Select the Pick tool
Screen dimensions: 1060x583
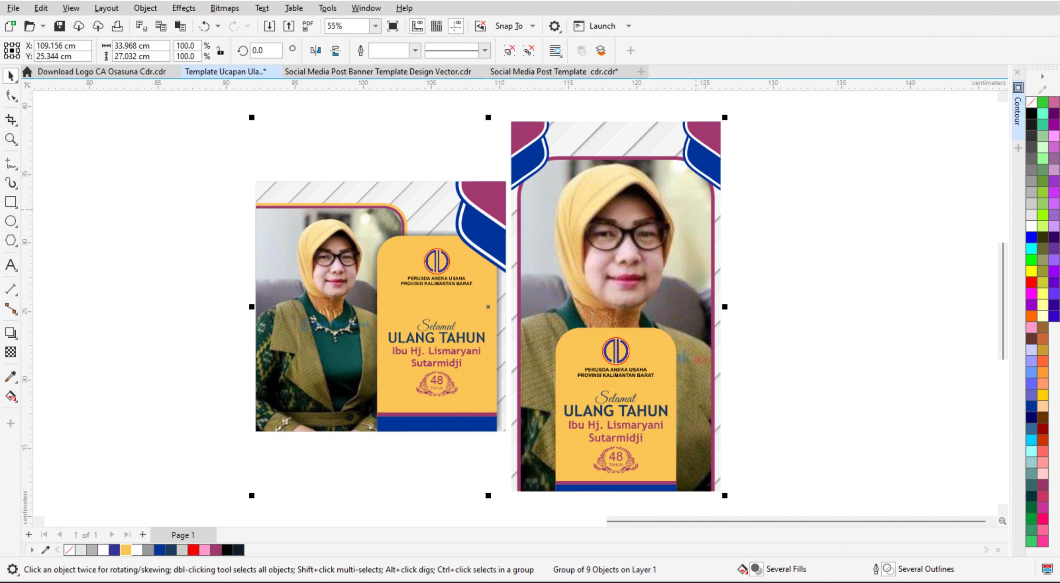pyautogui.click(x=10, y=76)
